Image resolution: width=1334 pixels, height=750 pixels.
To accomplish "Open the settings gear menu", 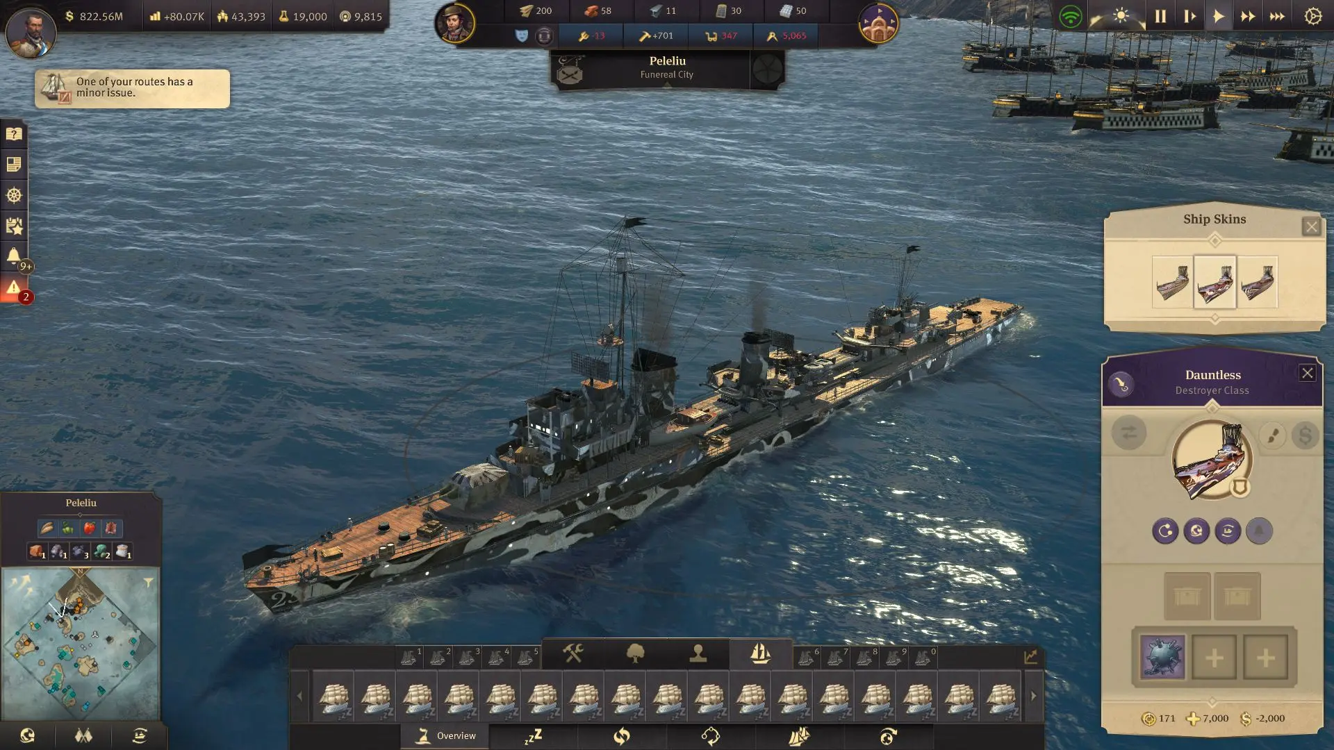I will [1312, 16].
